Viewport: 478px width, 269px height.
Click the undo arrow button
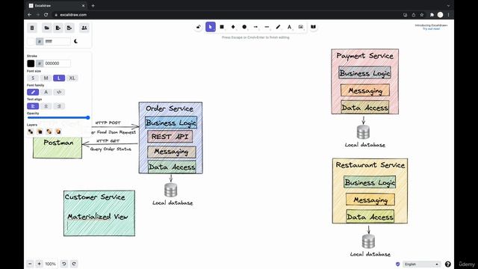pyautogui.click(x=63, y=264)
